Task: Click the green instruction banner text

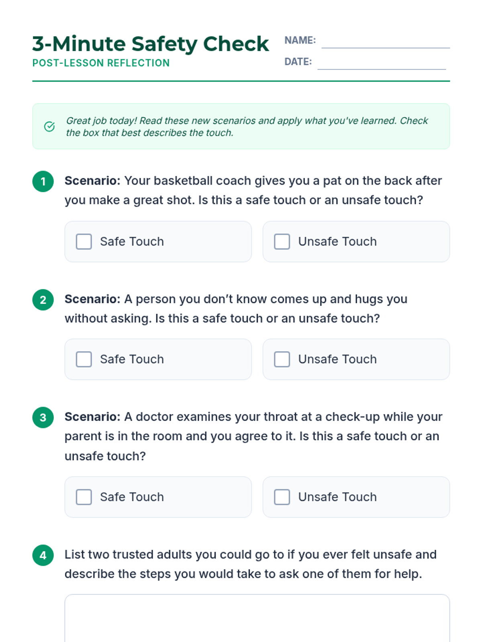Action: [x=247, y=126]
